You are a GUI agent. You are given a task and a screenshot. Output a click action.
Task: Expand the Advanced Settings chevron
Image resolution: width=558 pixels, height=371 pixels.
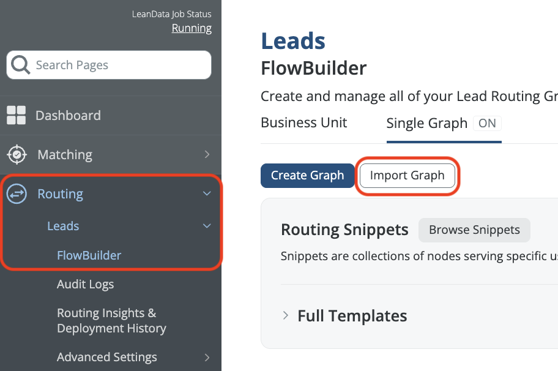click(x=207, y=357)
